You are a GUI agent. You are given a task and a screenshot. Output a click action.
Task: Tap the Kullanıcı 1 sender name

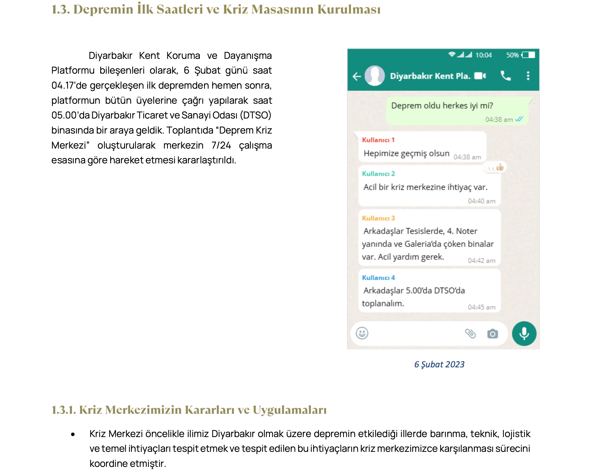click(378, 140)
